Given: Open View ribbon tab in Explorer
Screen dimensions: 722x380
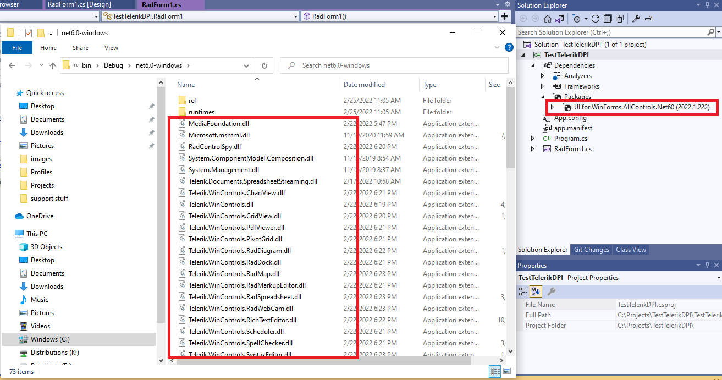Looking at the screenshot, I should tap(111, 48).
